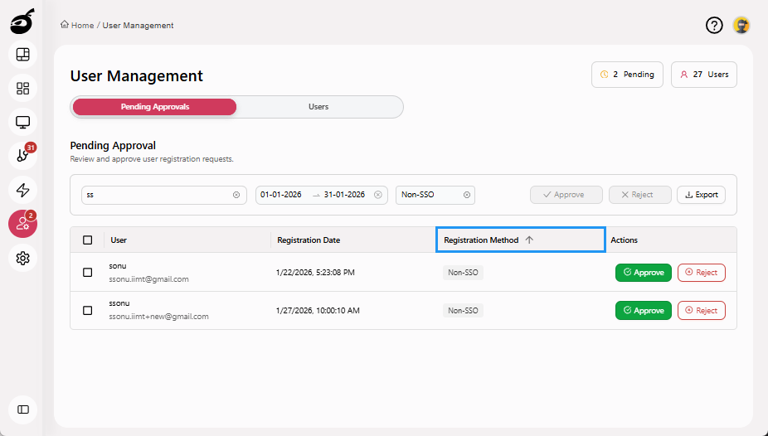
Task: Switch to the Pending Approvals tab
Action: click(x=155, y=107)
